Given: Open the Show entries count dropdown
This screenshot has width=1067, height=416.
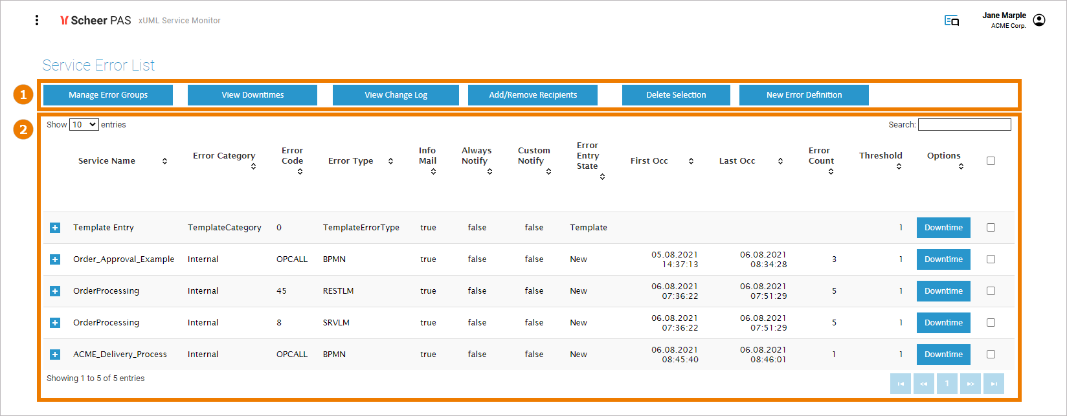Looking at the screenshot, I should pos(84,125).
